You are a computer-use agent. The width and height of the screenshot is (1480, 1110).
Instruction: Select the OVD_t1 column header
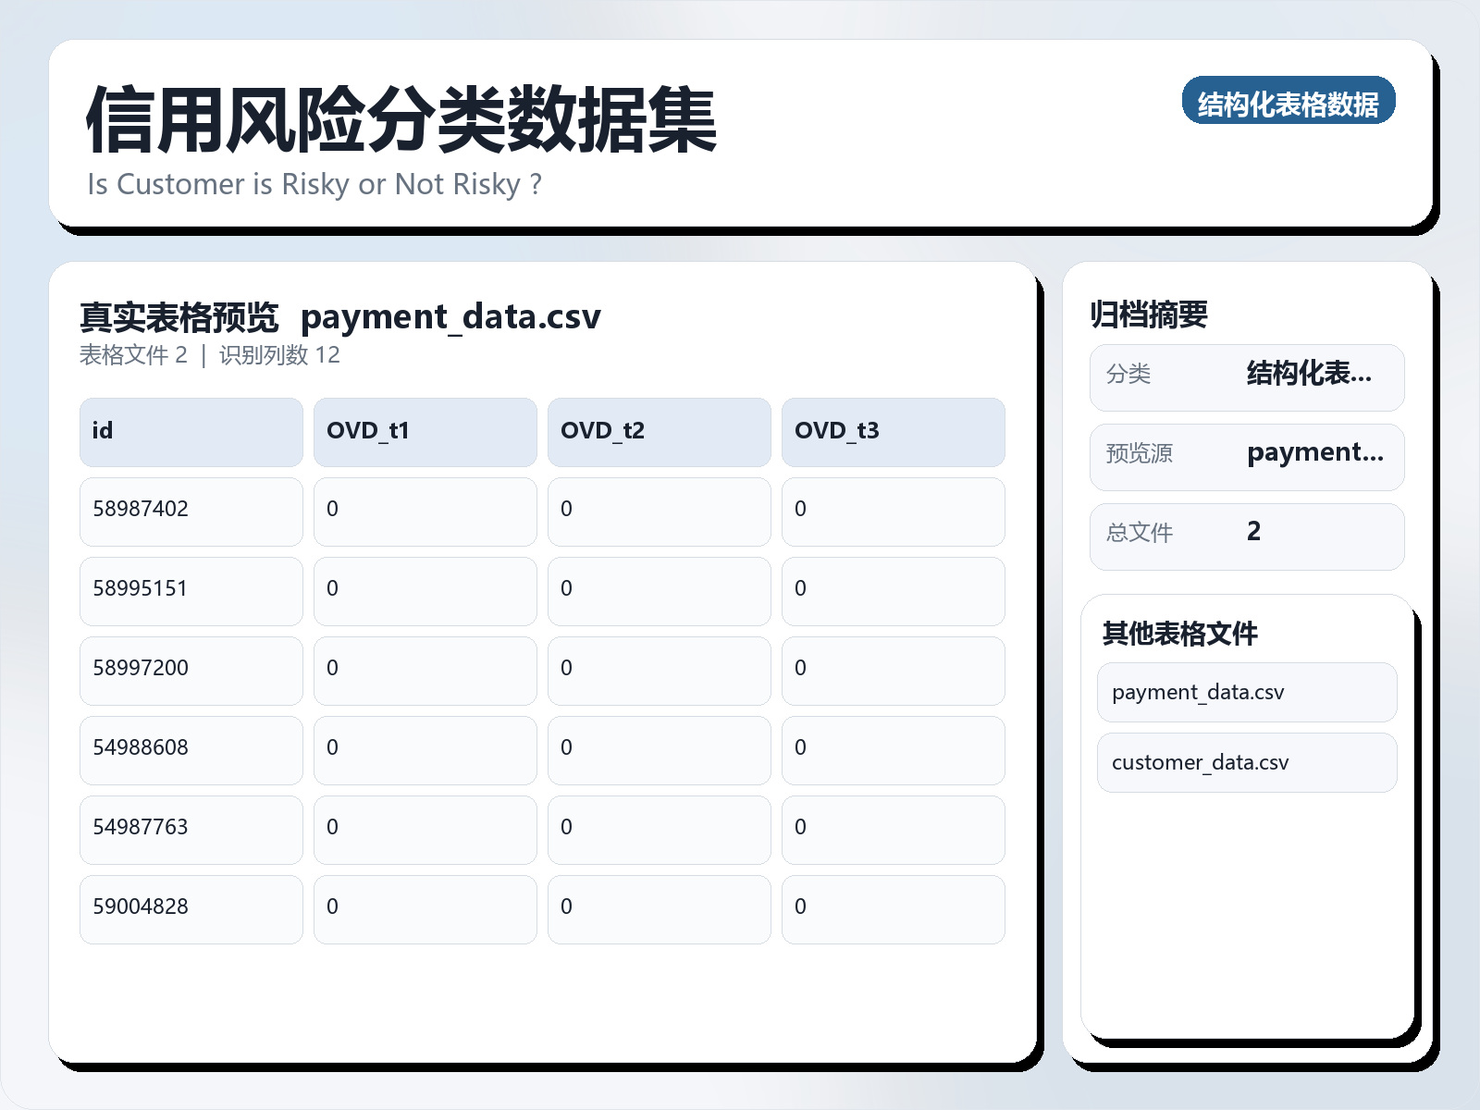425,432
